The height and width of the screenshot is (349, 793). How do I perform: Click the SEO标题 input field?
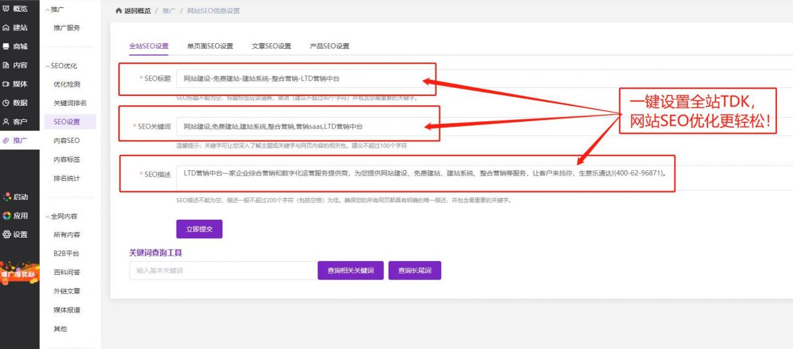click(x=484, y=79)
